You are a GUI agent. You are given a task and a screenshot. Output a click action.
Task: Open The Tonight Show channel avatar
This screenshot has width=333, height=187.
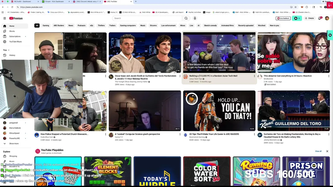tap(111, 77)
